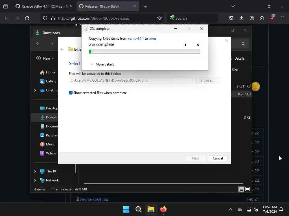
Task: Open Firefox list all tabs dropdown
Action: [233, 6]
